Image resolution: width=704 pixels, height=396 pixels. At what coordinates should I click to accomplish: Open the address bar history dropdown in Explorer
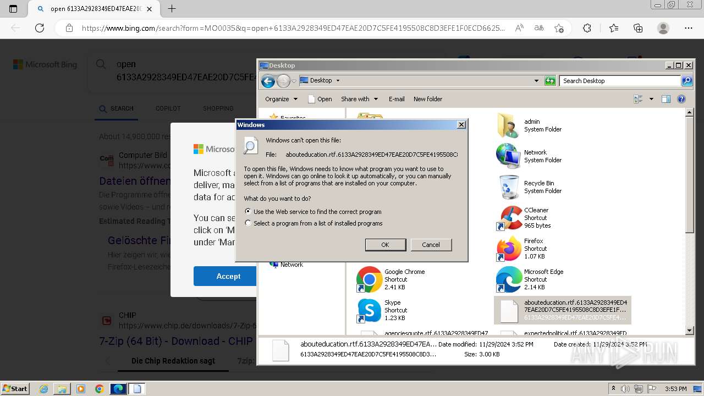point(536,81)
